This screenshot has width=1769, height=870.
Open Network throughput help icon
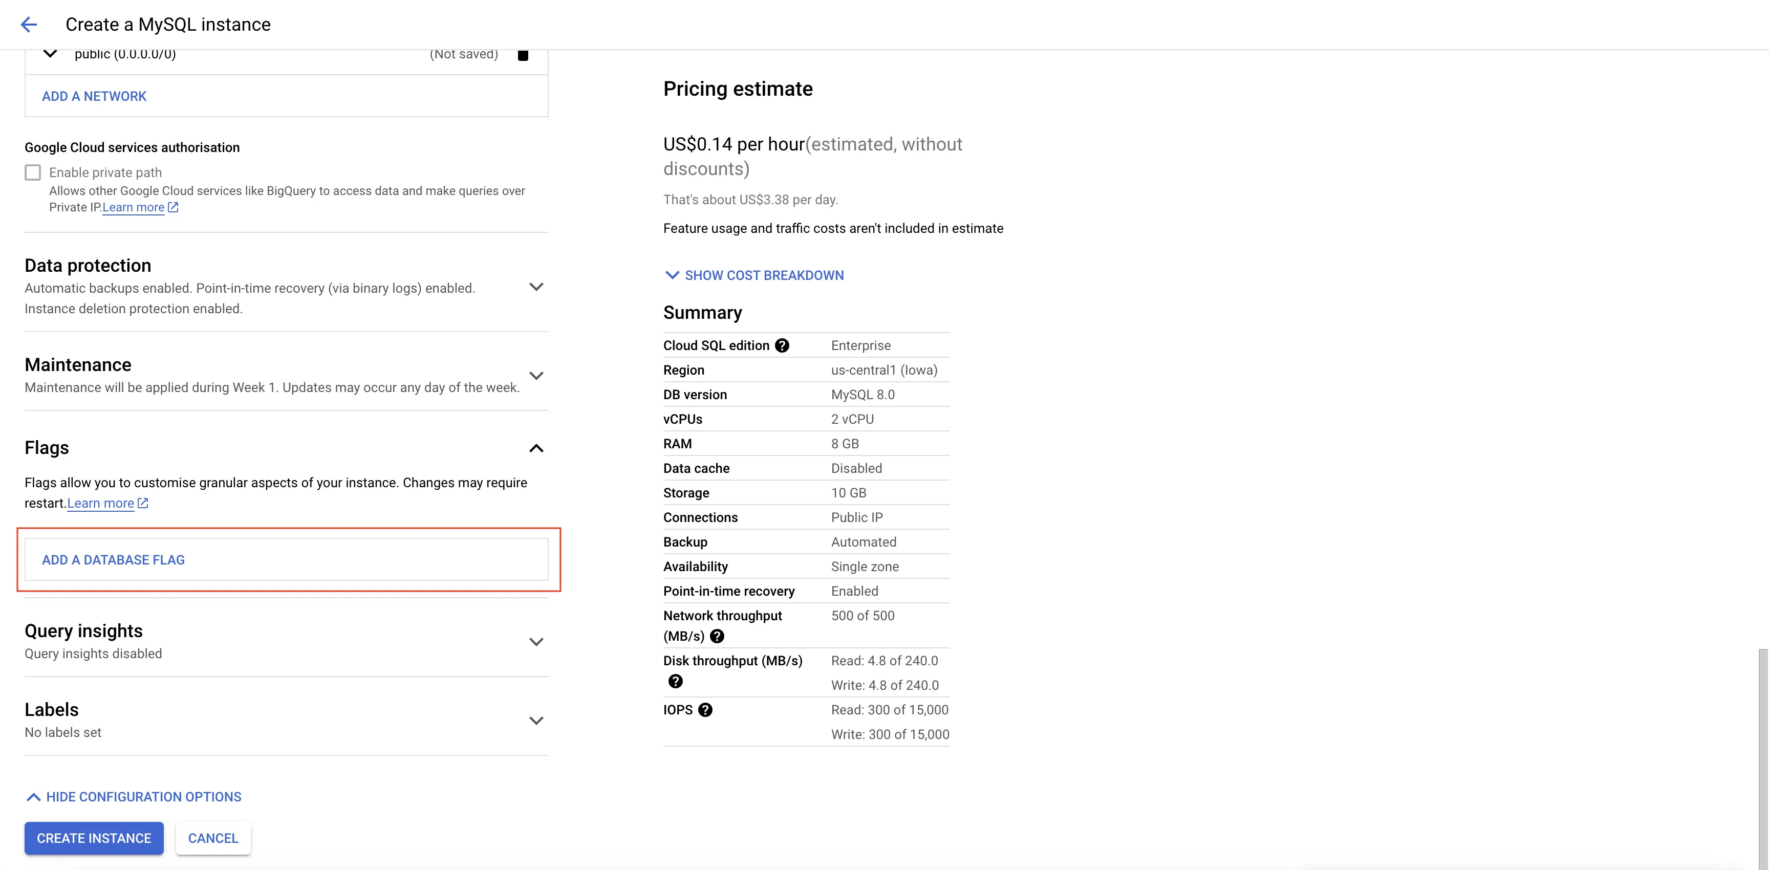717,636
